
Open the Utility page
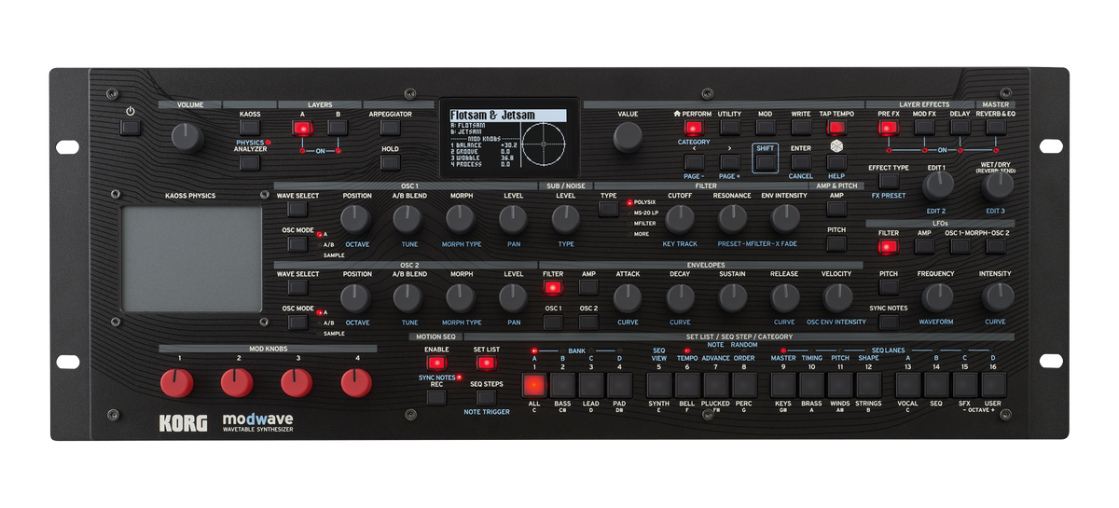[x=729, y=127]
